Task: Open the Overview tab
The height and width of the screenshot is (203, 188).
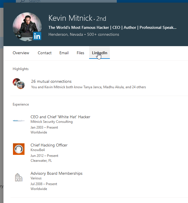Action: pyautogui.click(x=21, y=53)
